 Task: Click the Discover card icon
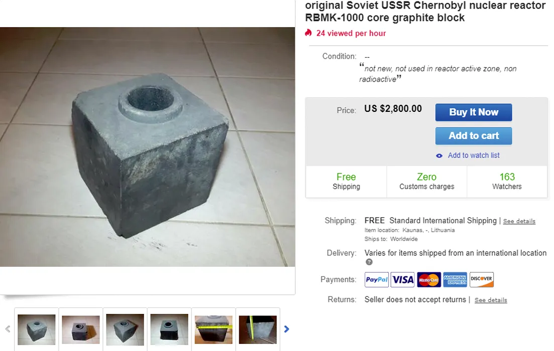[482, 280]
